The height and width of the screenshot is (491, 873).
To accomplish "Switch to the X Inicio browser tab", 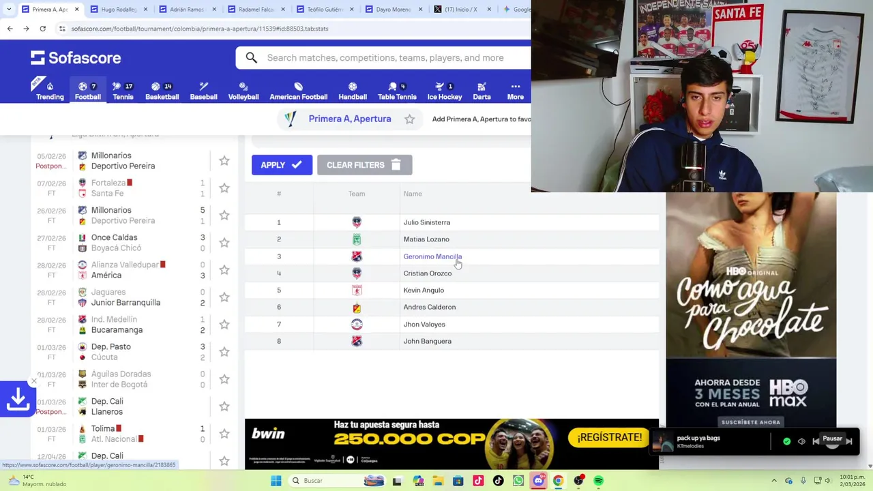I will 461,10.
